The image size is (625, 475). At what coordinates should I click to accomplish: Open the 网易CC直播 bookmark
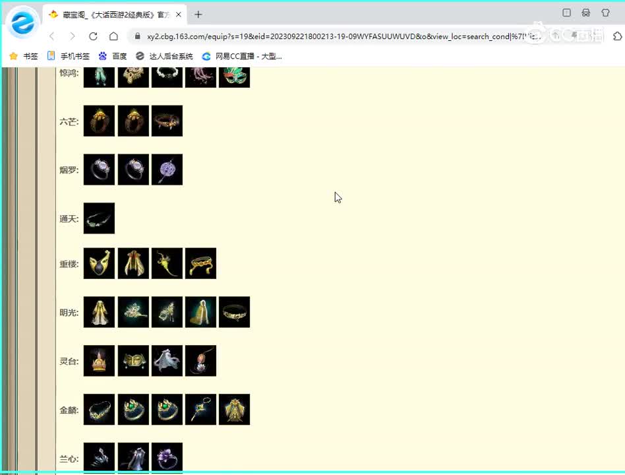(242, 56)
